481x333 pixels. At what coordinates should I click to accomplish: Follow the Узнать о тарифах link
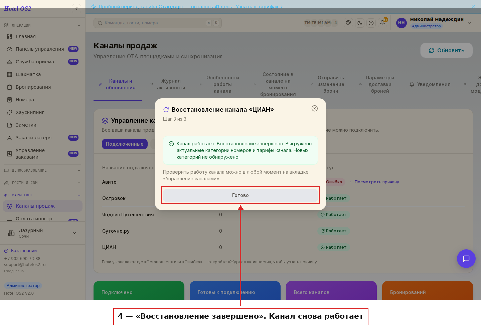click(x=257, y=7)
